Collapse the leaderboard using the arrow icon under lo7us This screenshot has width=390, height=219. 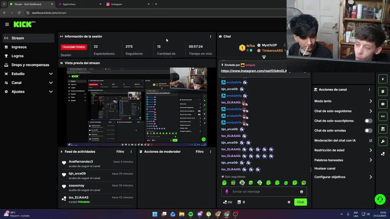(264, 57)
